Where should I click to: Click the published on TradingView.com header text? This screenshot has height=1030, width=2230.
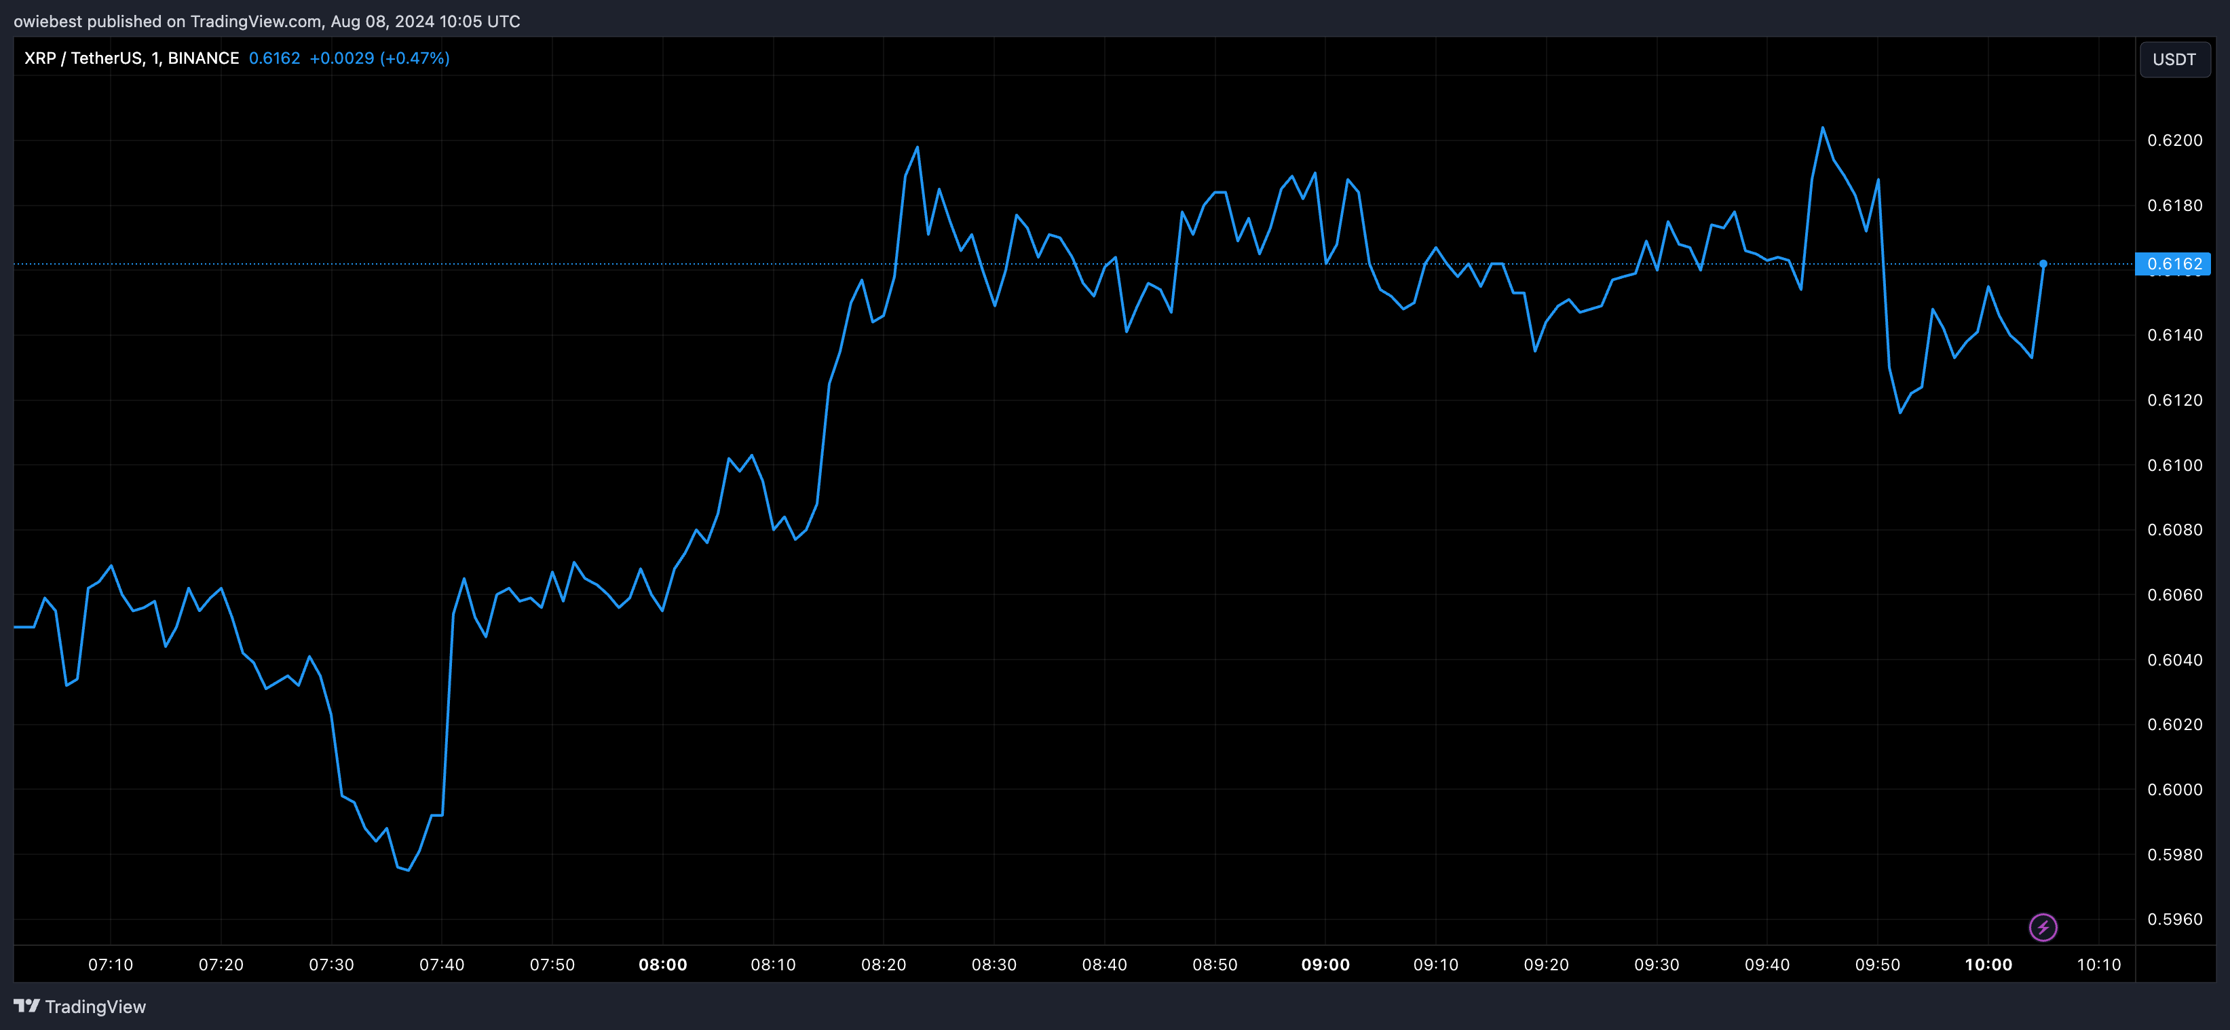[267, 21]
